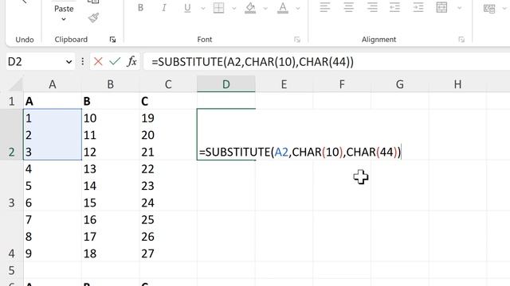The height and width of the screenshot is (286, 510).
Task: Align text left
Action: pos(325,7)
